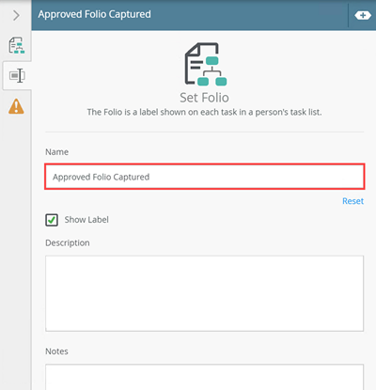Reset the step name
Viewport: 376px width, 390px height.
pyautogui.click(x=352, y=201)
